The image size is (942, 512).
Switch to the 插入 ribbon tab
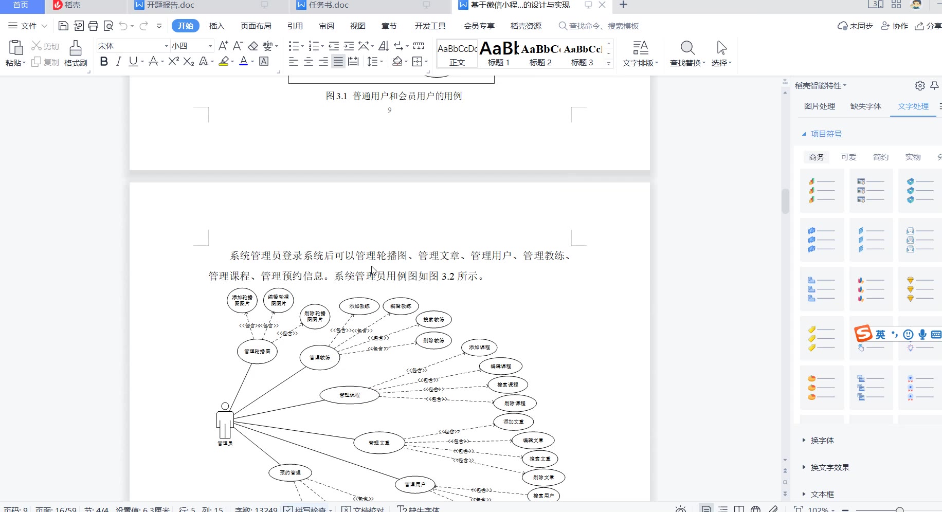pyautogui.click(x=217, y=26)
